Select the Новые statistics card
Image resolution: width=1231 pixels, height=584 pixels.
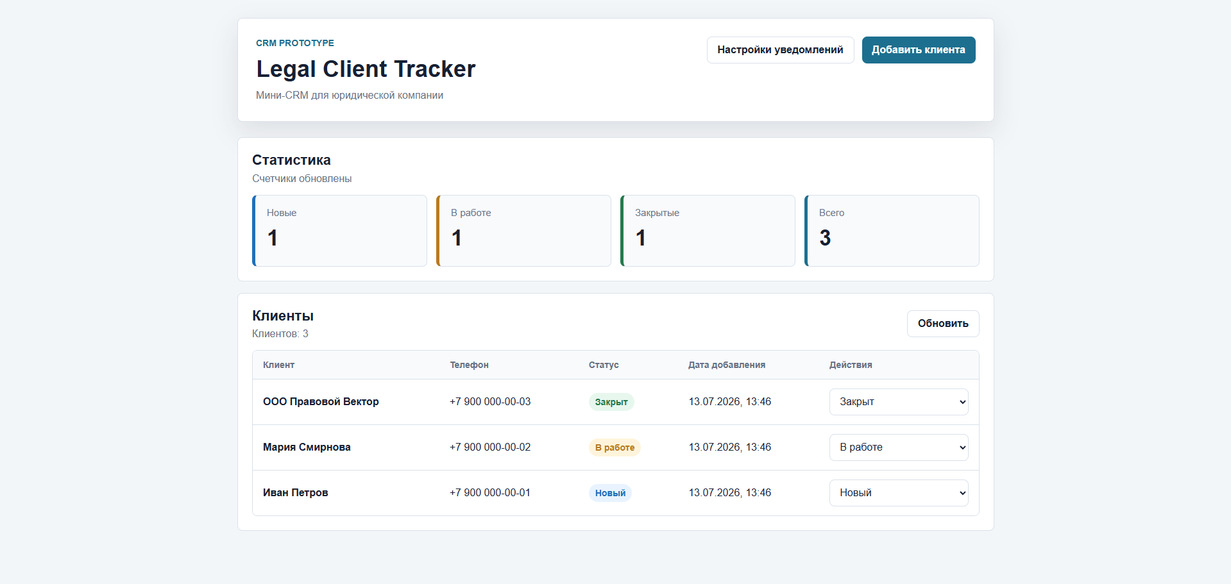(339, 231)
